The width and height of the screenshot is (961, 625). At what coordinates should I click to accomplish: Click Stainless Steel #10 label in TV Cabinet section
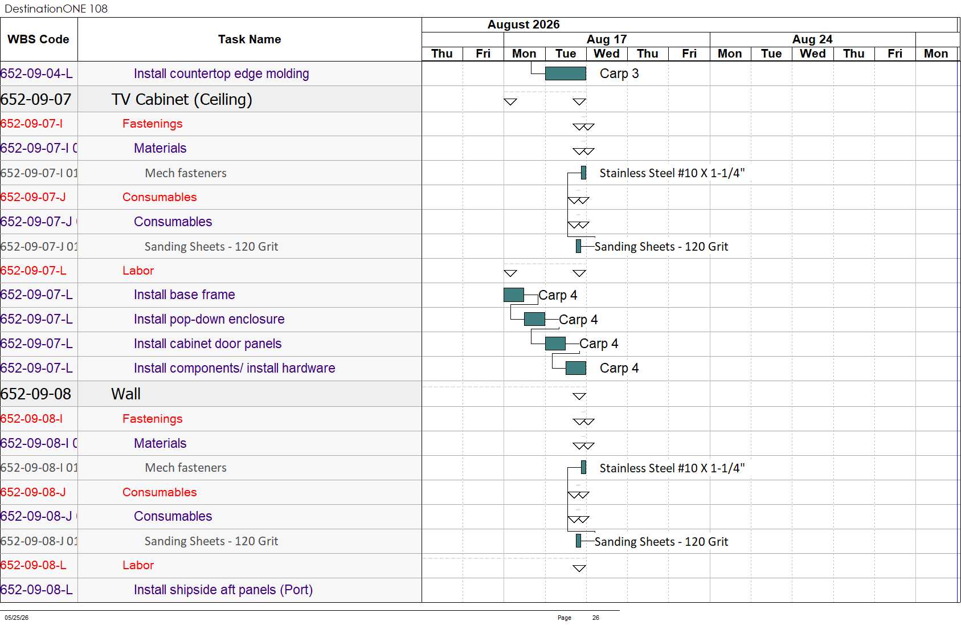point(672,173)
